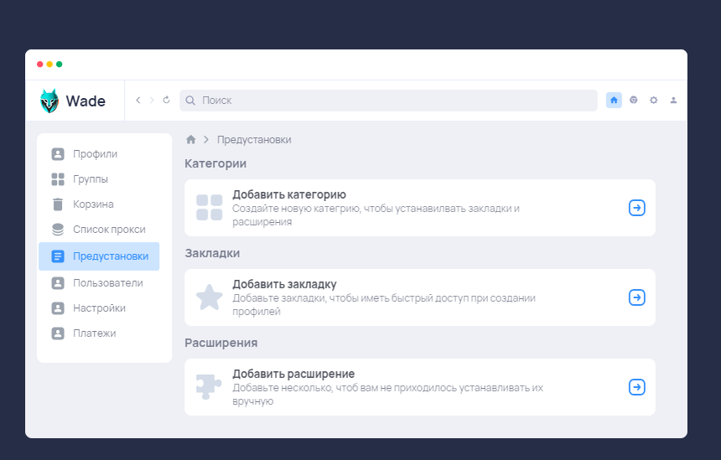Click the Категории section heading

pyautogui.click(x=215, y=163)
